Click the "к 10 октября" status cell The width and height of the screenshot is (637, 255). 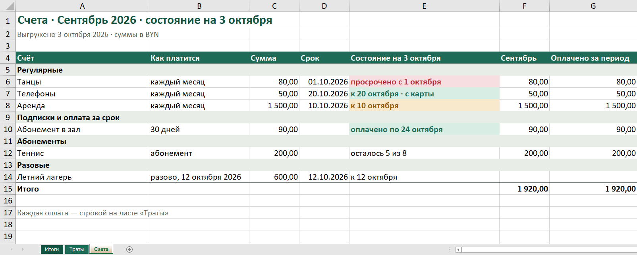(x=424, y=105)
